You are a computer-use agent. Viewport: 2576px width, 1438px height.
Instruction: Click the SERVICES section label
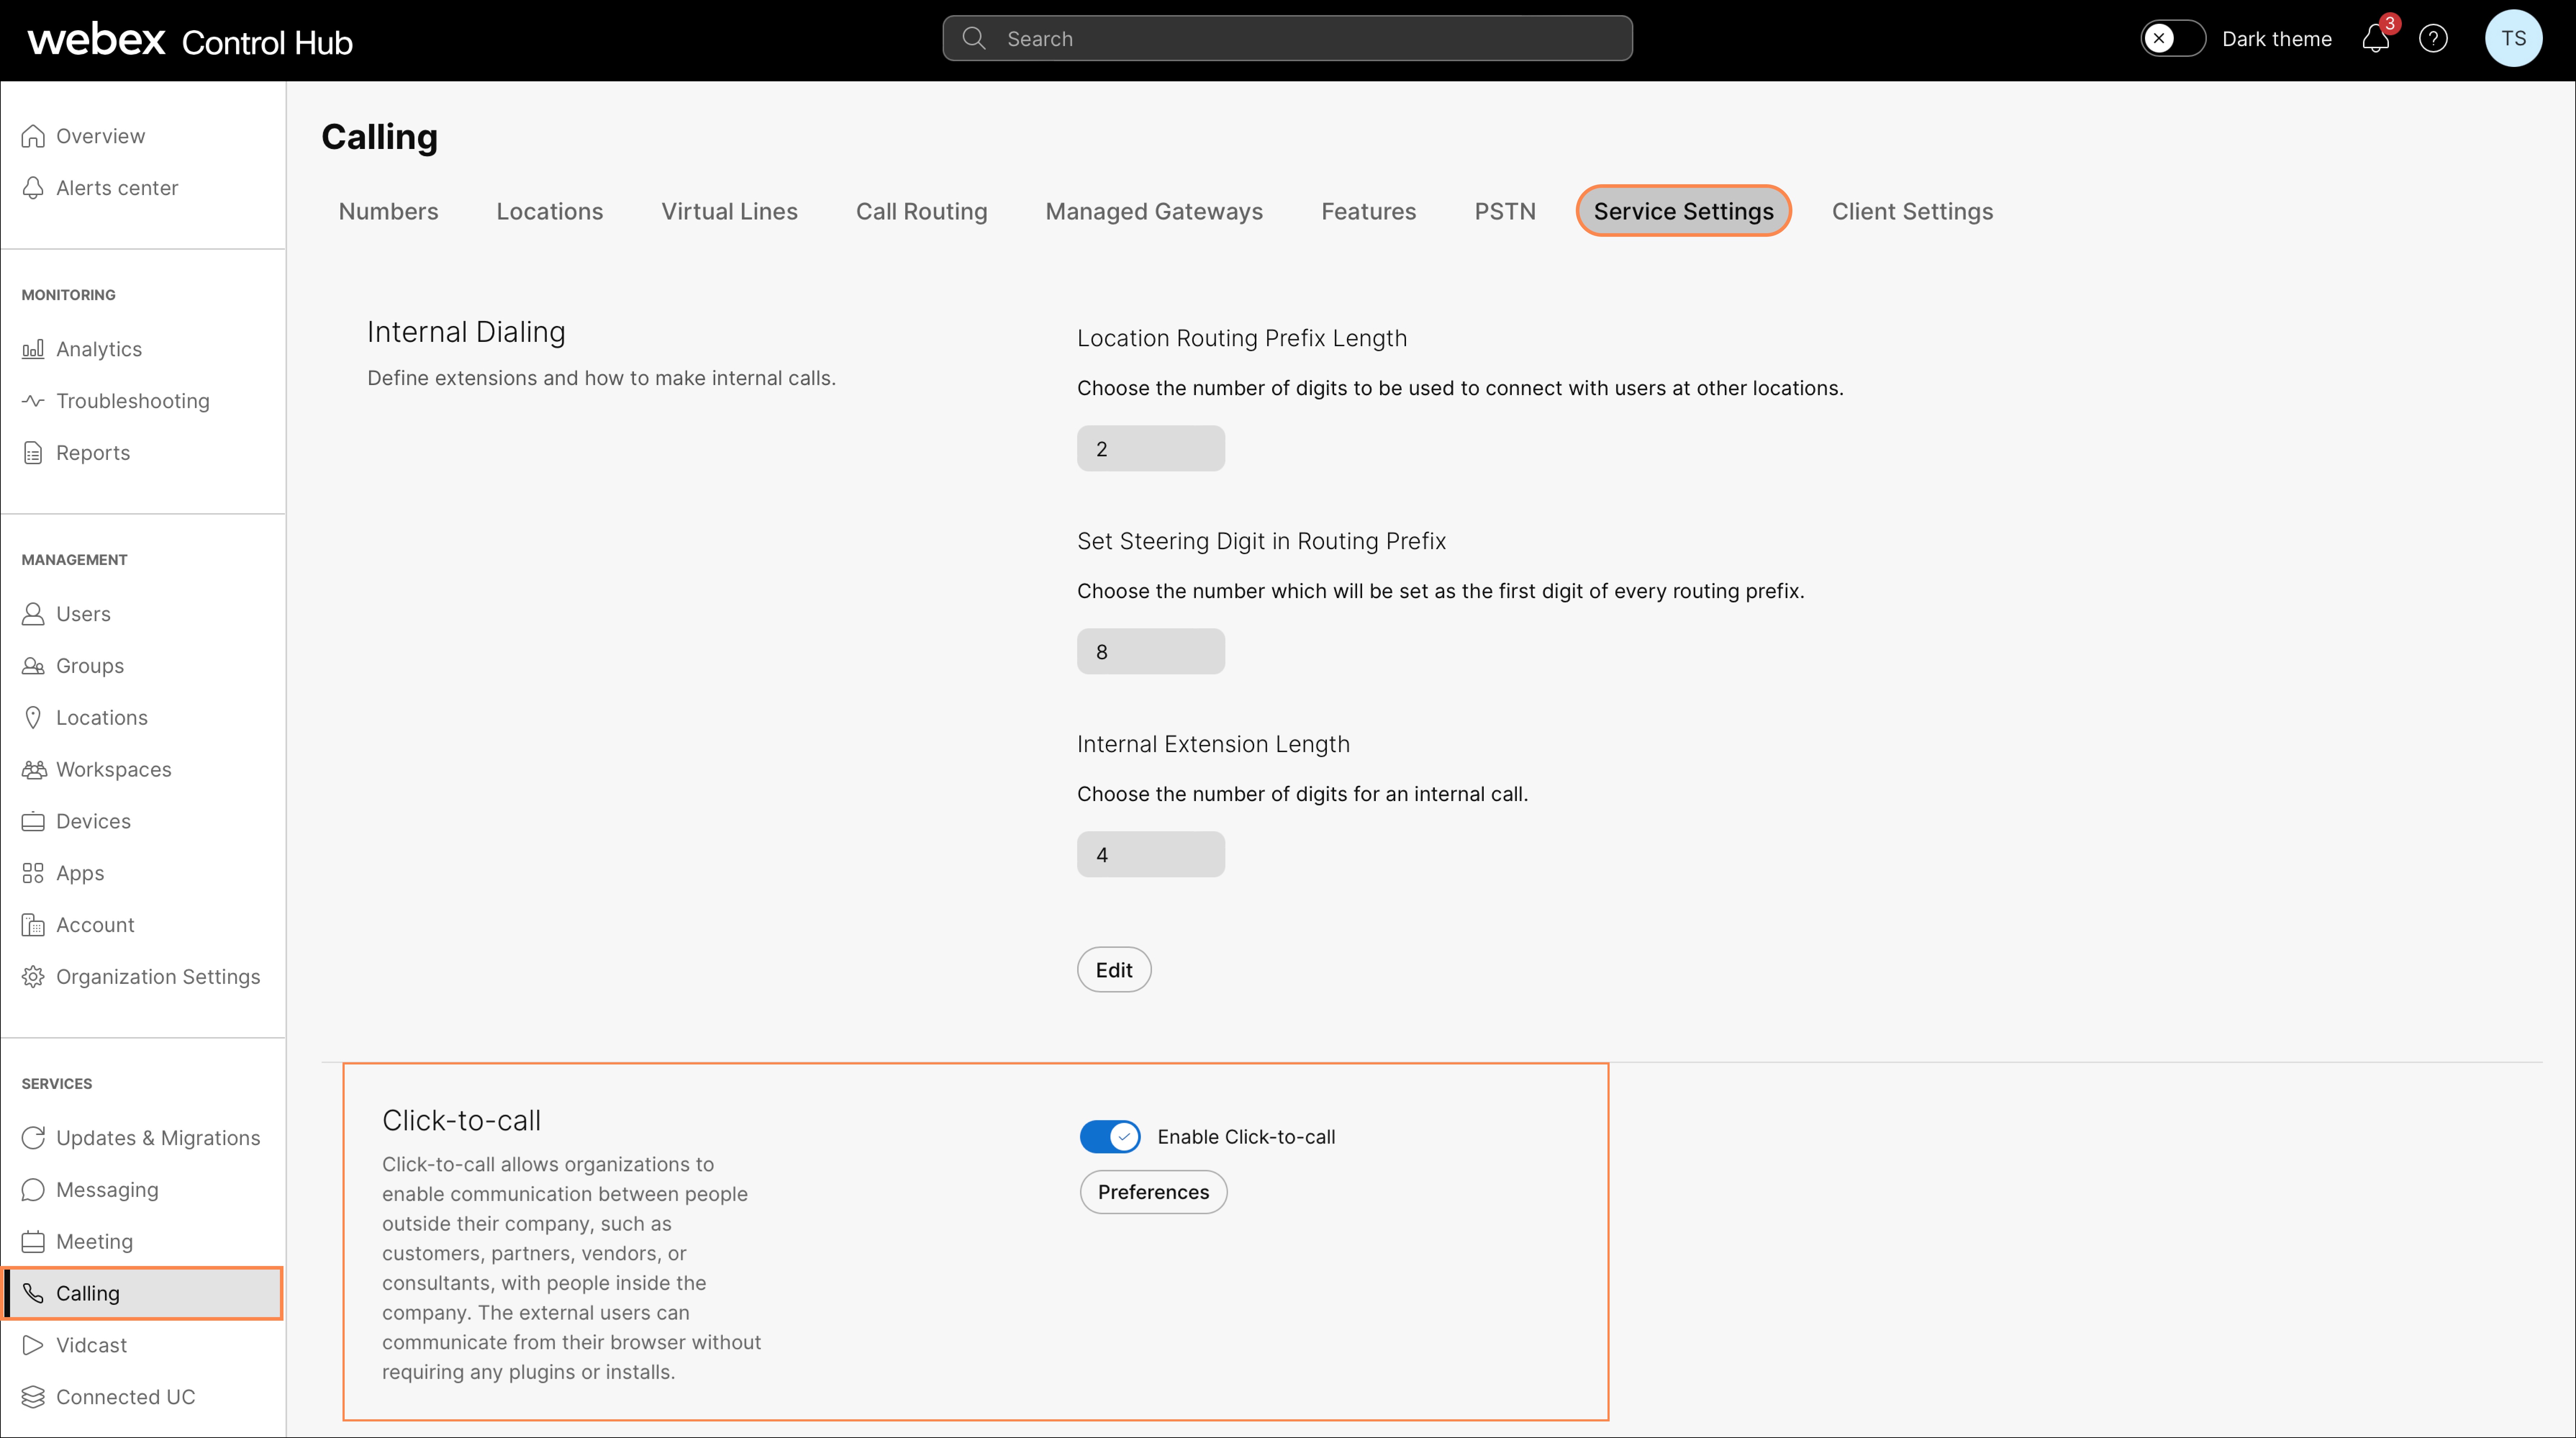(x=57, y=1084)
